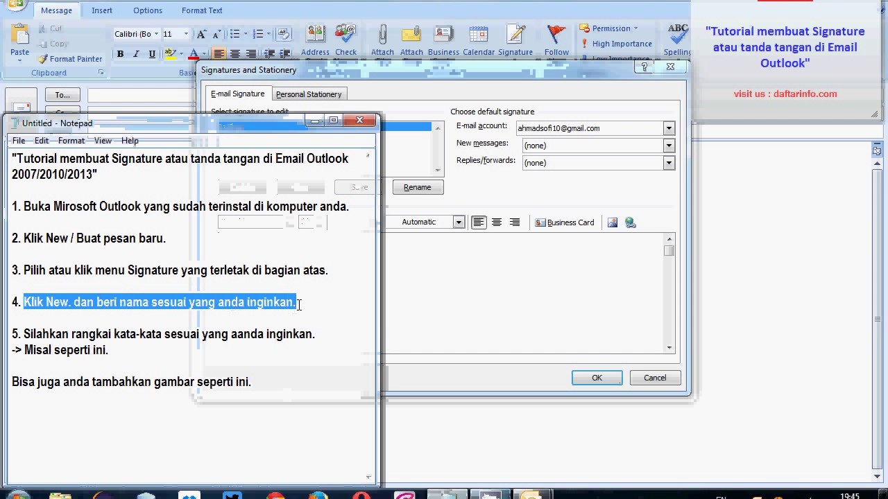Click OK in Signatures dialog
The width and height of the screenshot is (888, 499).
597,378
